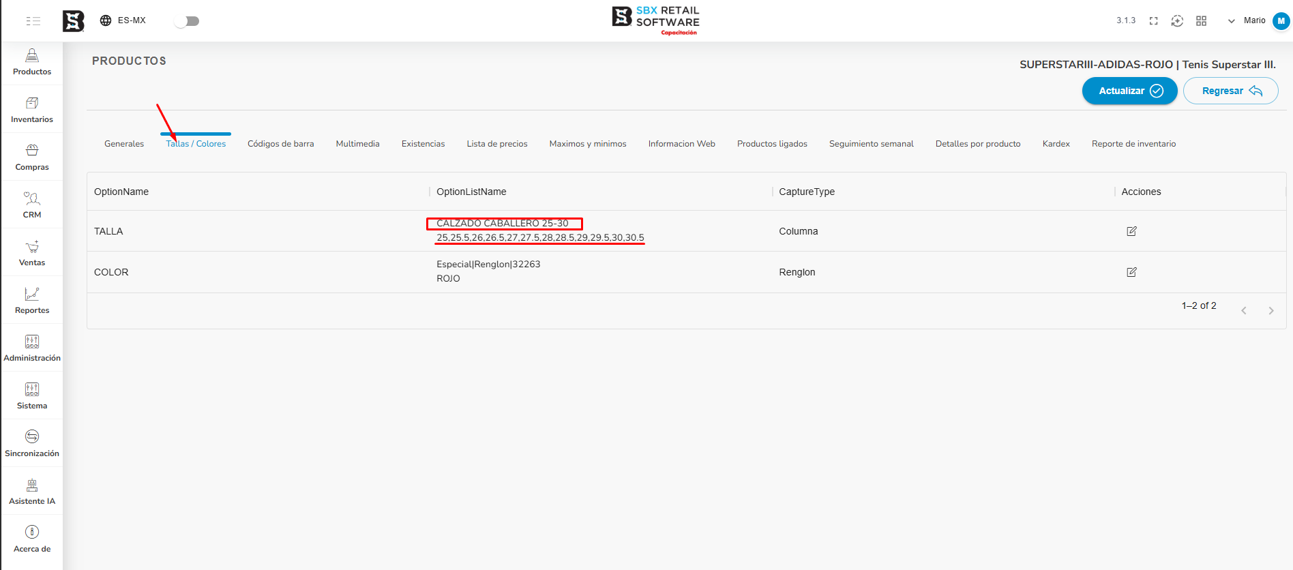Click the OptionListName column header
1293x570 pixels.
[471, 192]
